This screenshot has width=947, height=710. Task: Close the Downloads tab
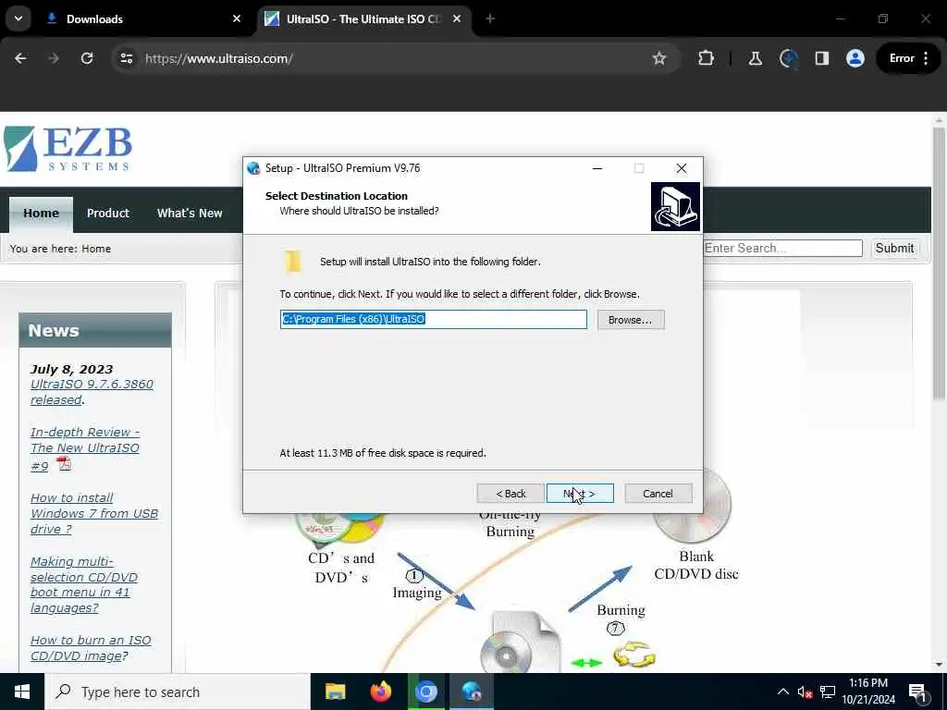[237, 19]
